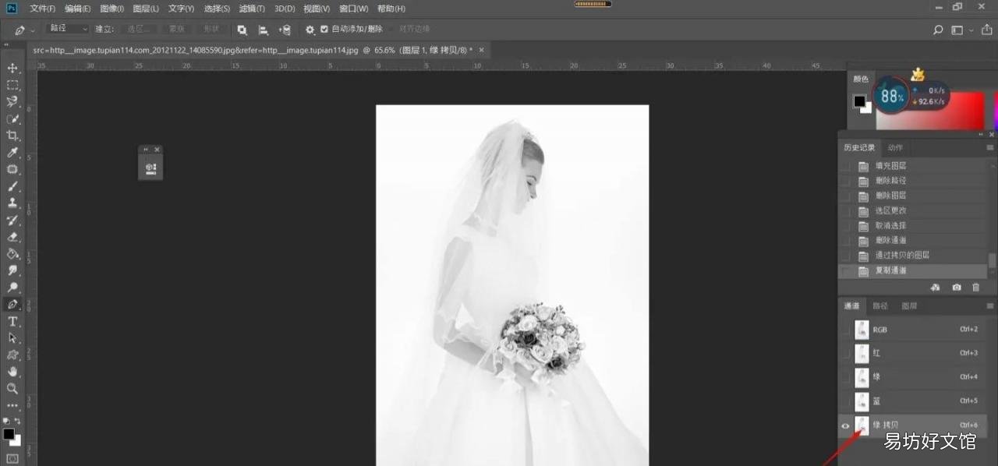Set history brush source at 删除路径
Screen dimensions: 998x466
[x=845, y=181]
